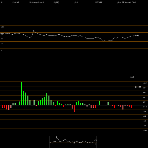Click the -20 label on MR axis
The height and width of the screenshot is (148, 148).
click(x=144, y=112)
